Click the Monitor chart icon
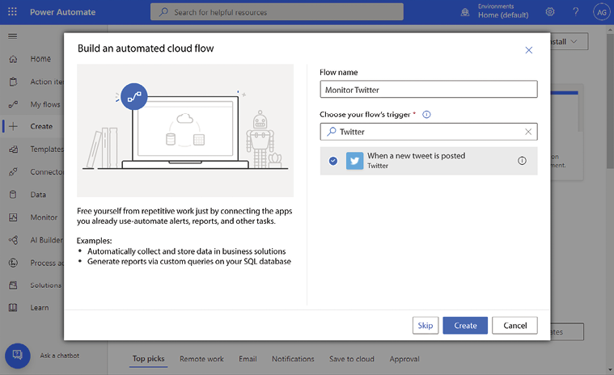This screenshot has height=375, width=614. 13,217
